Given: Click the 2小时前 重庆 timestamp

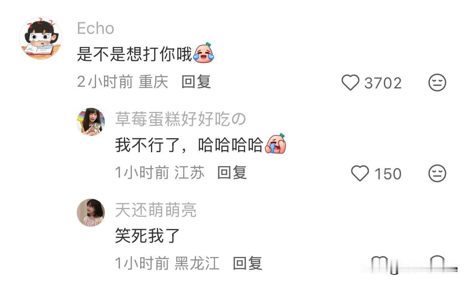Looking at the screenshot, I should [x=123, y=82].
